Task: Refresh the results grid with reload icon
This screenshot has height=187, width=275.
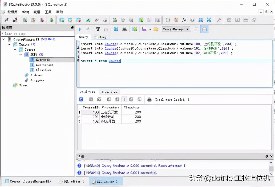Action: [x=81, y=100]
